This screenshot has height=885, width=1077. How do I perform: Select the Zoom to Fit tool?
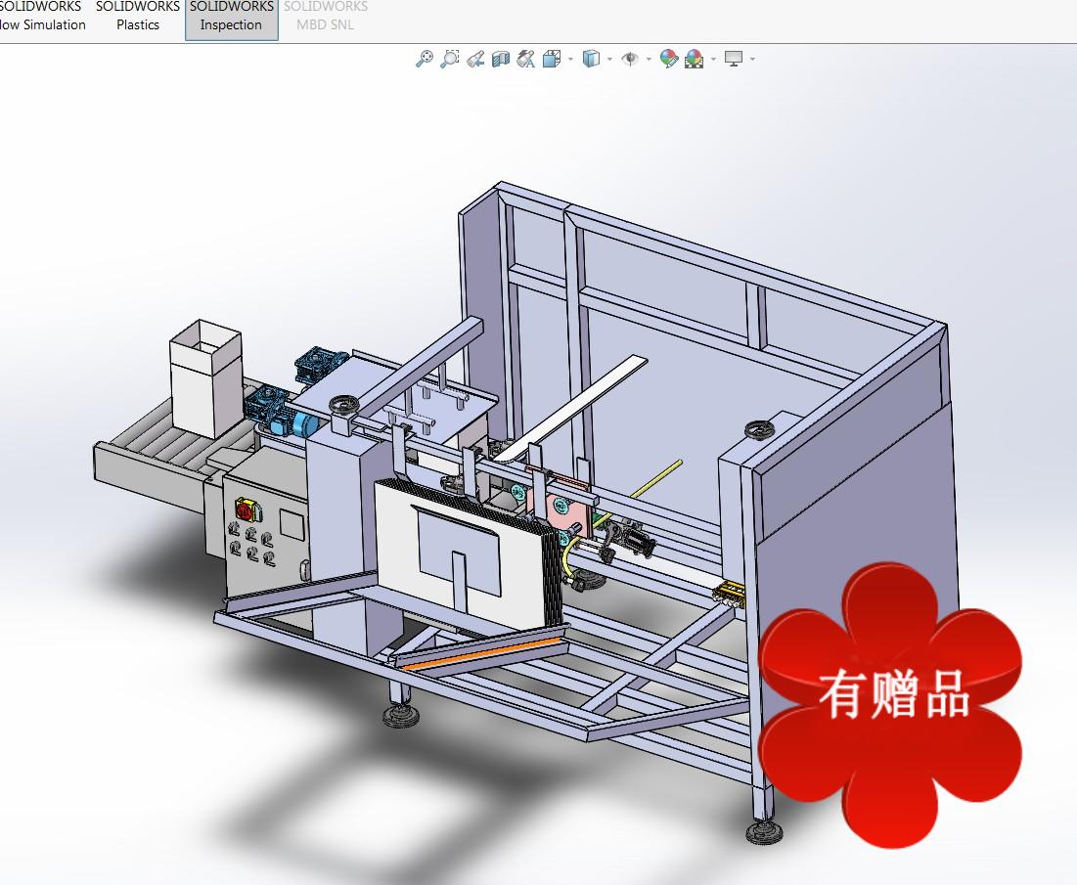click(424, 59)
